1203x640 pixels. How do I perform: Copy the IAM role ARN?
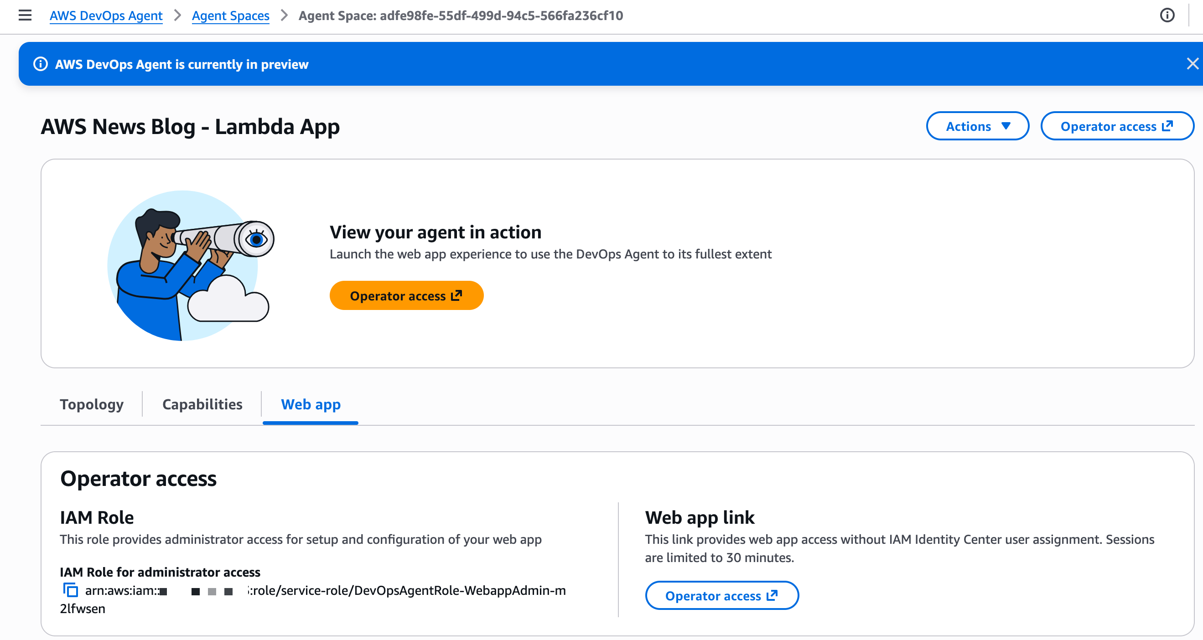click(x=70, y=590)
